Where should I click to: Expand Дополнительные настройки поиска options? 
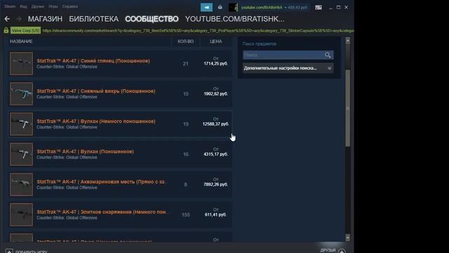pos(288,68)
